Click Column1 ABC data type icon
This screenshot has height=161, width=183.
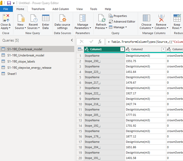pyautogui.click(x=87, y=49)
